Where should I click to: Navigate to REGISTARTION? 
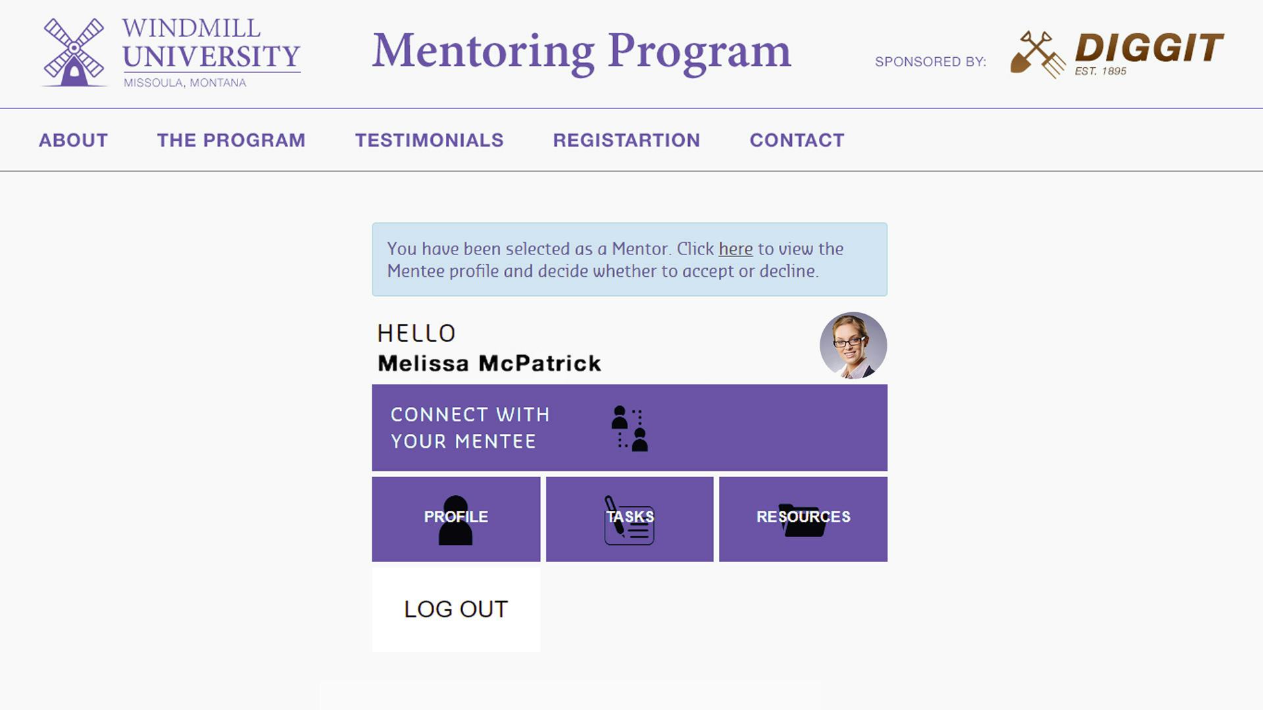click(x=627, y=140)
